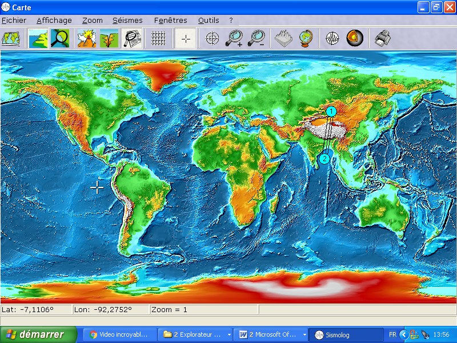Show the grid with the grid icon
Image resolution: width=457 pixels, height=343 pixels.
pyautogui.click(x=158, y=38)
